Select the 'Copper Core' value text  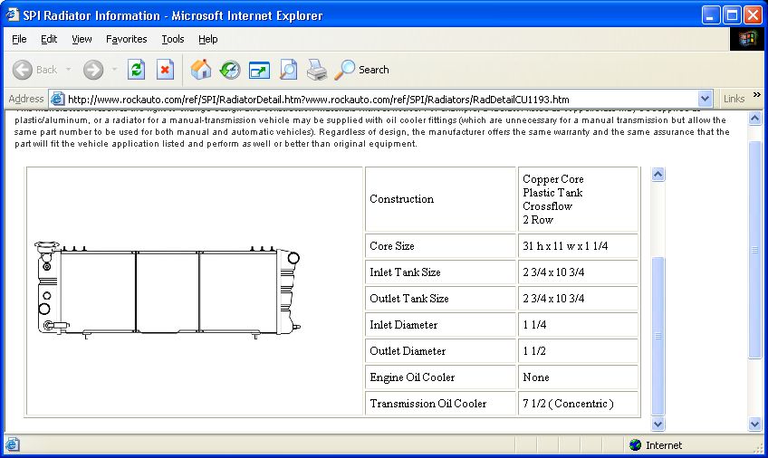553,179
